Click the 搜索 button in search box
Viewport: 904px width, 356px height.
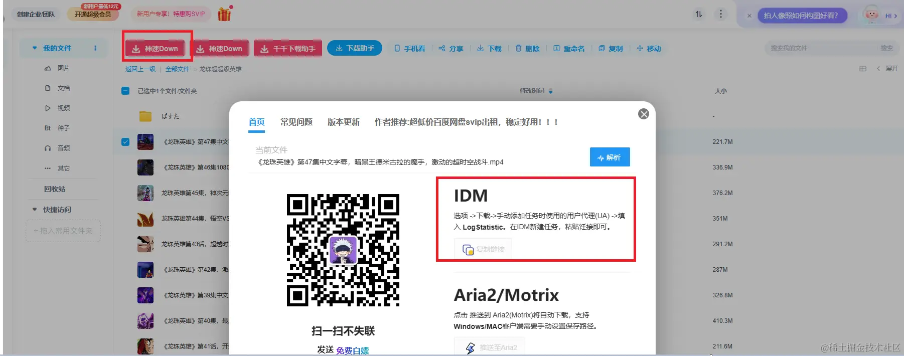887,48
